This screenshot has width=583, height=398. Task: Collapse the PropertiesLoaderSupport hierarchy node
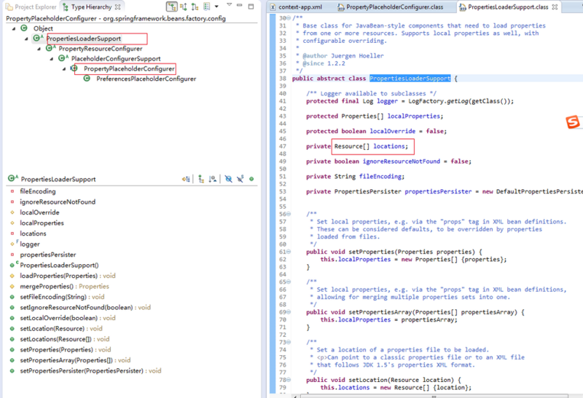[x=26, y=39]
